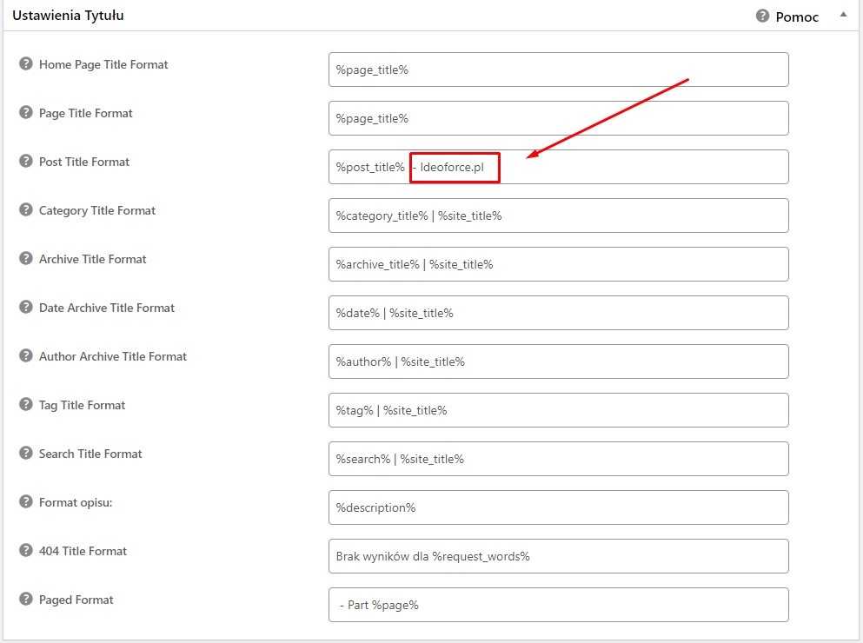The height and width of the screenshot is (643, 863).
Task: Click help icon for 404 Title Format
Action: click(26, 551)
